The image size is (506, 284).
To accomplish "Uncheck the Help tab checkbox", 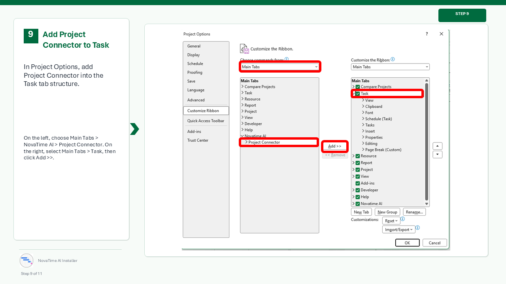I will coord(358,197).
